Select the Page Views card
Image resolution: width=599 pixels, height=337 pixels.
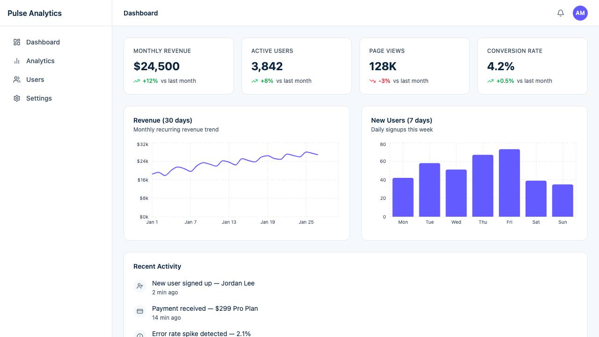[x=415, y=66]
